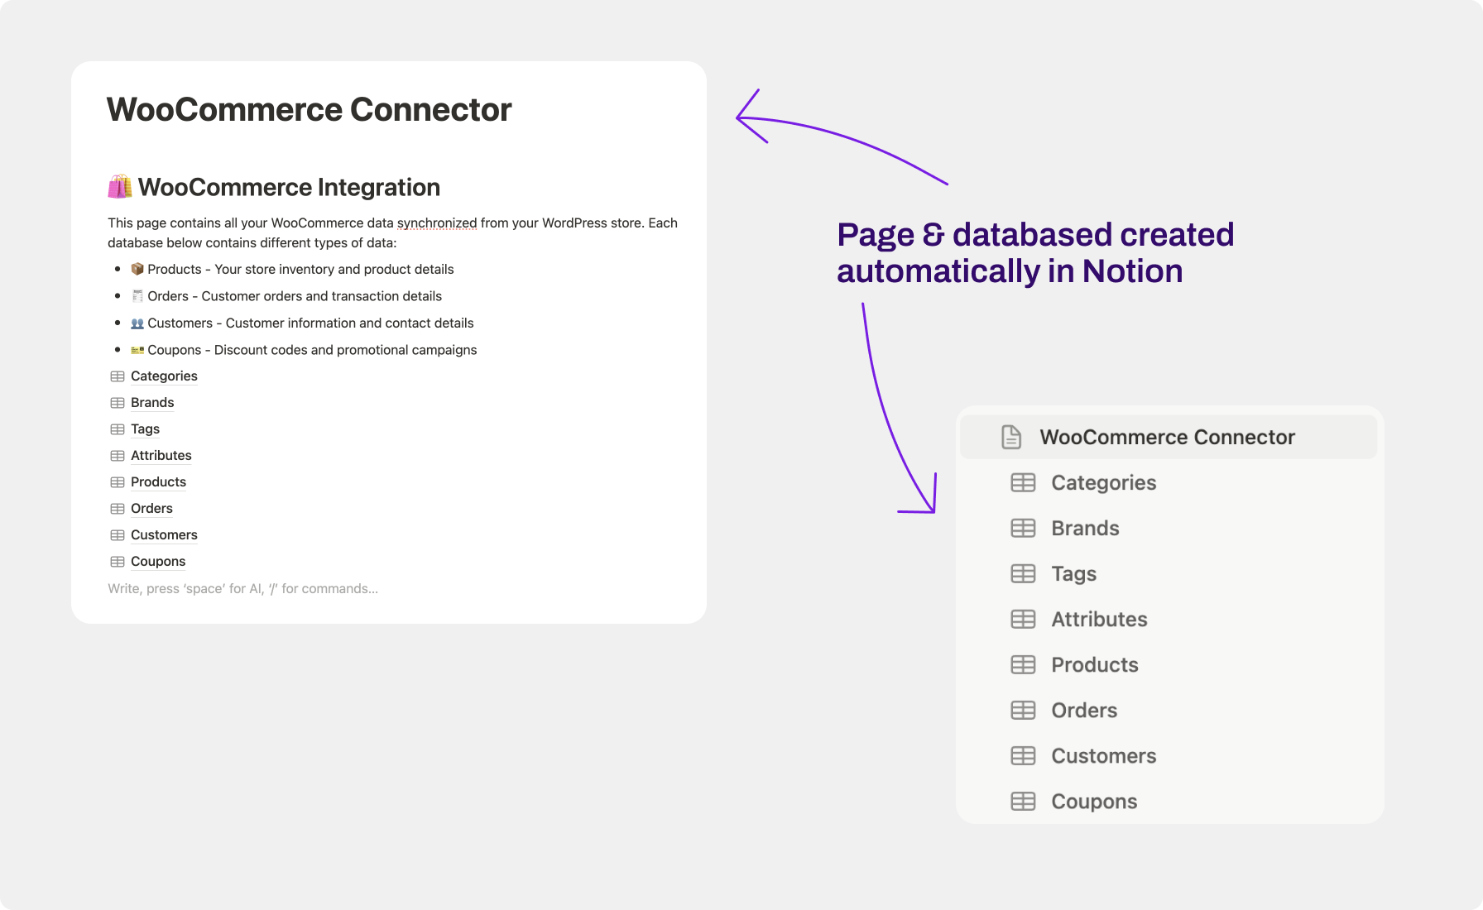Click the table icon beside Tags database

(117, 429)
